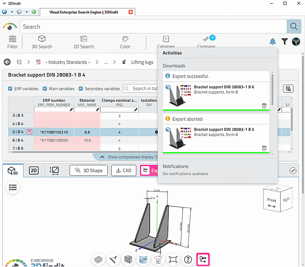Click the Downloads list scrollbar
Screen dimensions: 305x267
[x=272, y=90]
